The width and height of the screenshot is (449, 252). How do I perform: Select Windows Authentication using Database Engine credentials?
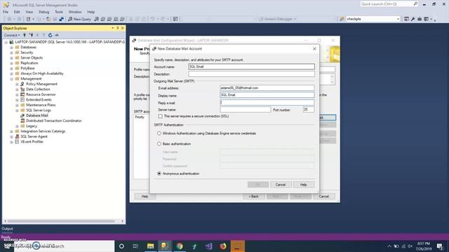coord(159,134)
